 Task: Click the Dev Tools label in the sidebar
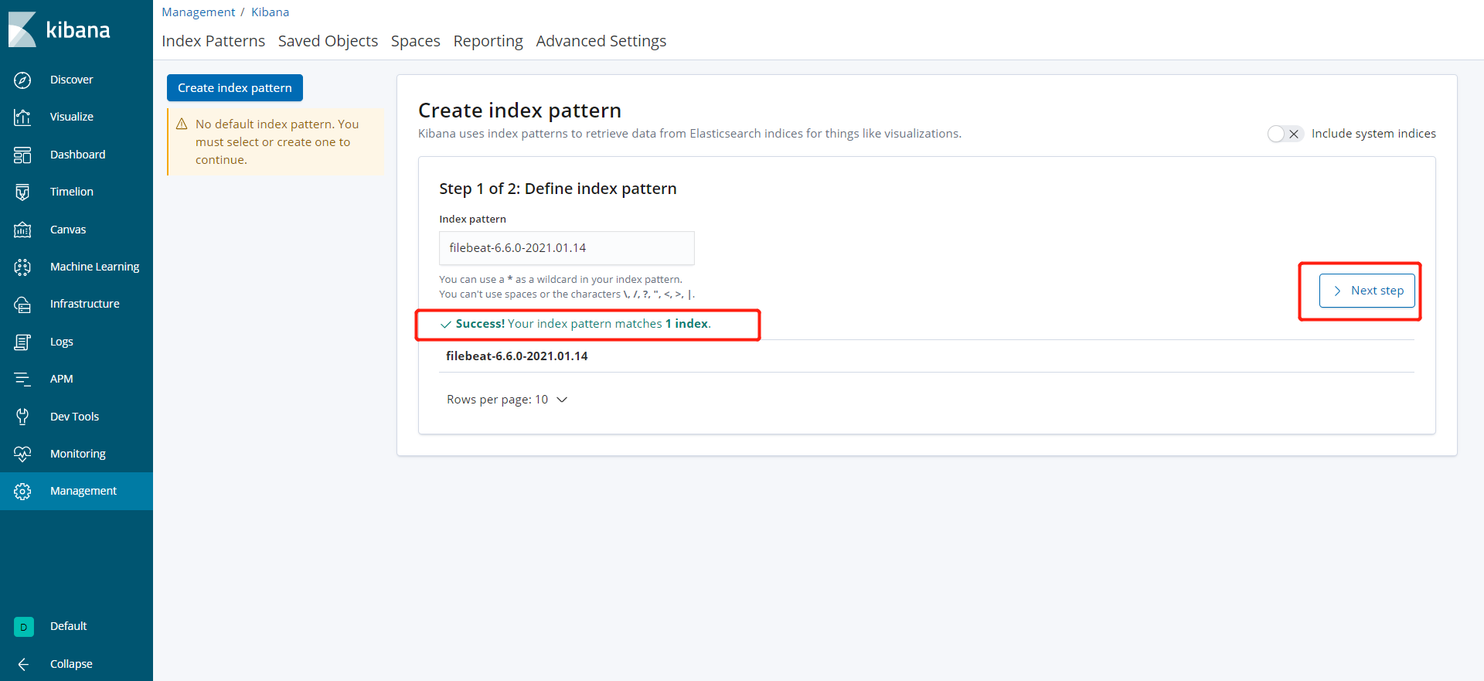(75, 417)
